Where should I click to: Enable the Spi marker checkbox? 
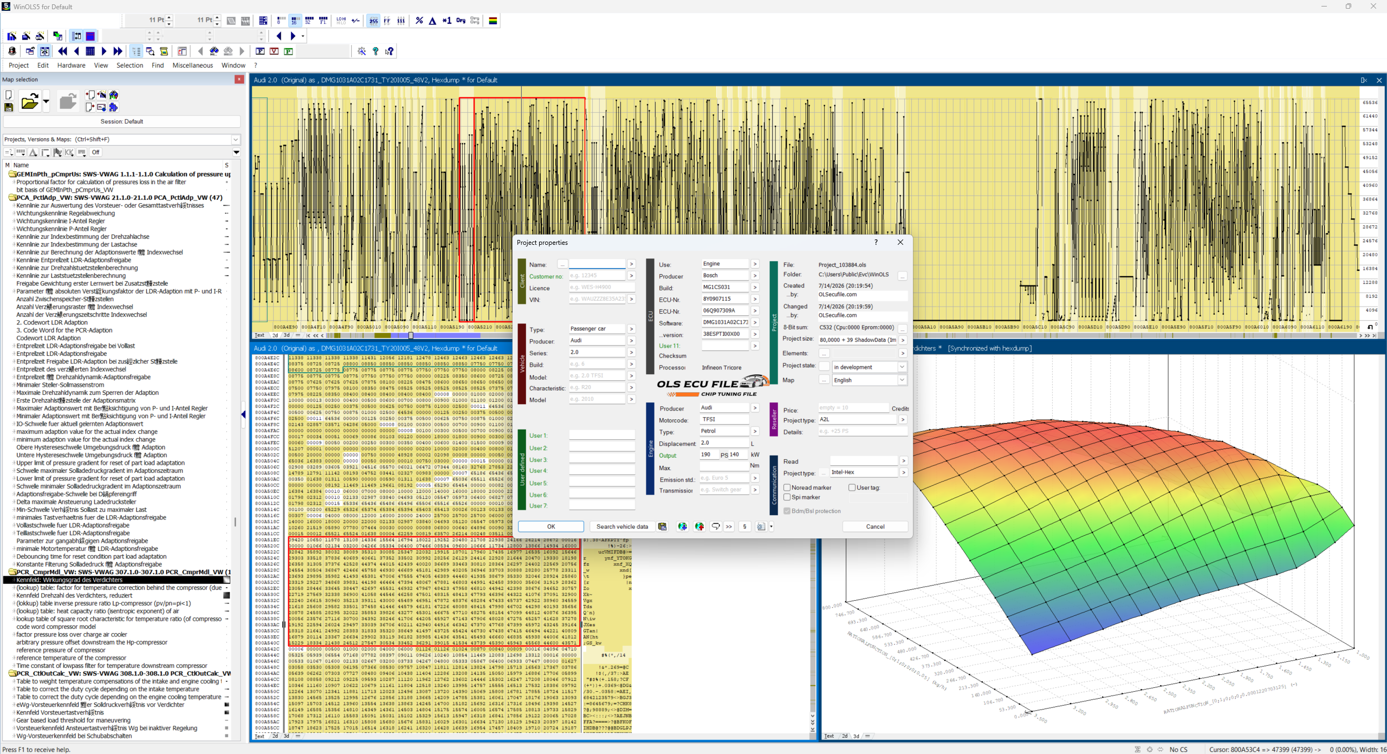pos(787,497)
